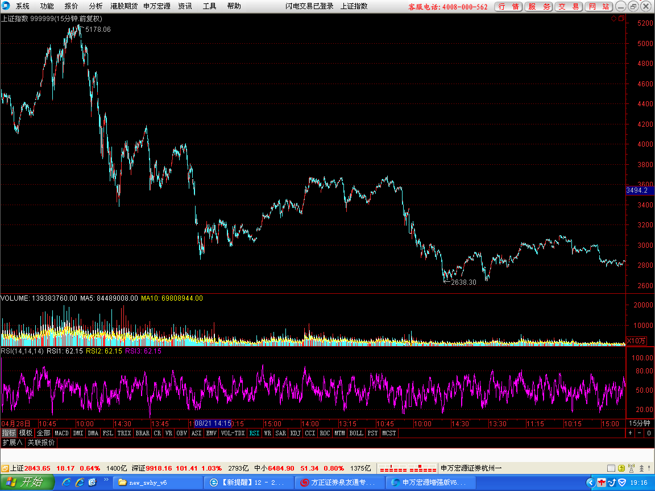Open new_swhy_v6 folder from the taskbar
655x491 pixels.
click(158, 482)
